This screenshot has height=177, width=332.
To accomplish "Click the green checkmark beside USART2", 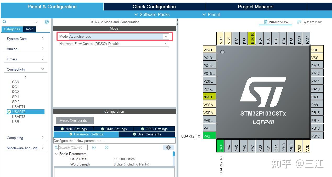I will click(9, 112).
